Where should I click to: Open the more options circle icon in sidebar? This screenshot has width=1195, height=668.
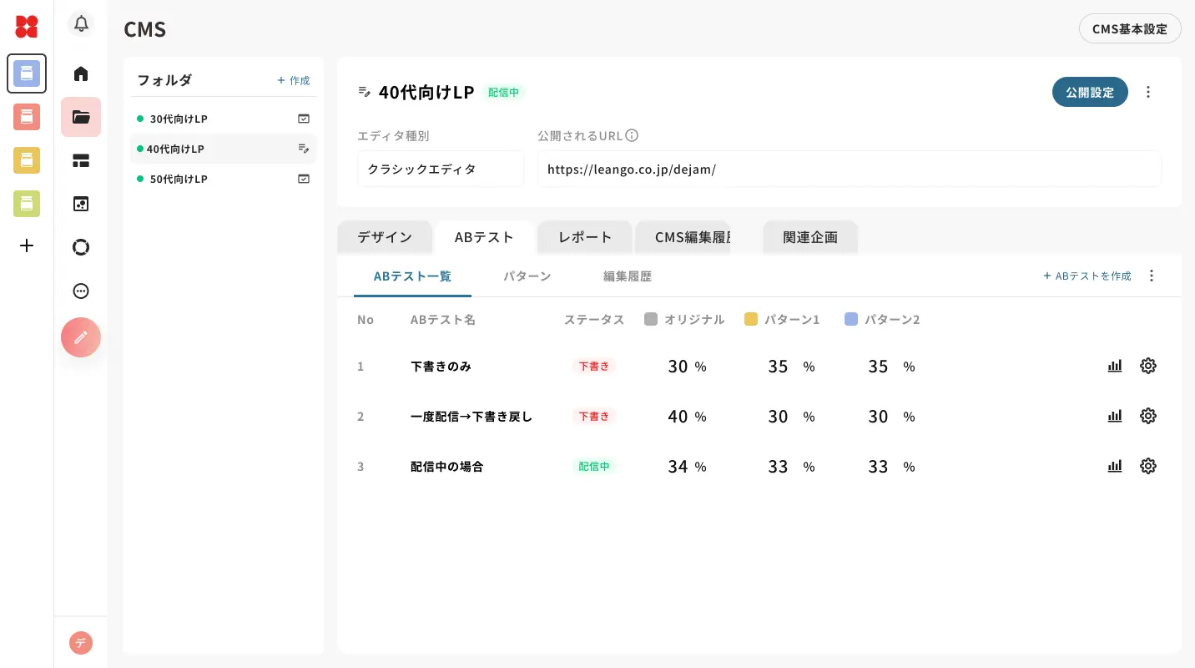point(81,291)
